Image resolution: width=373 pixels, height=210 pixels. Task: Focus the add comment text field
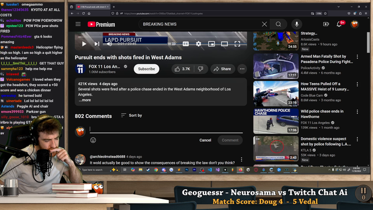[x=166, y=129]
